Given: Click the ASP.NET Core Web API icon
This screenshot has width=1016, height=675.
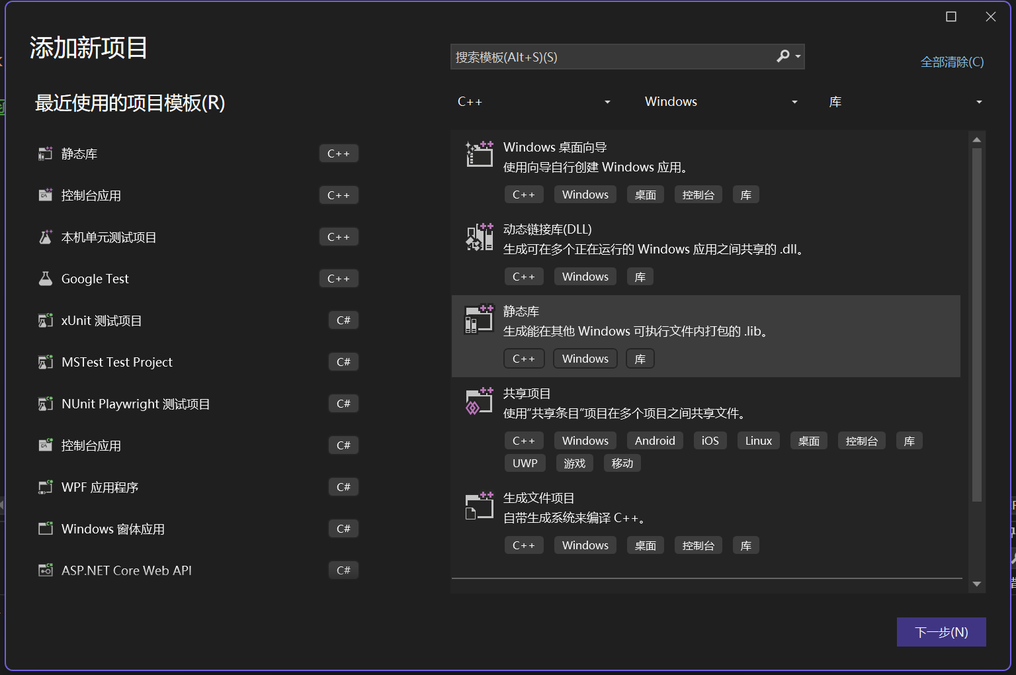Looking at the screenshot, I should tap(46, 570).
